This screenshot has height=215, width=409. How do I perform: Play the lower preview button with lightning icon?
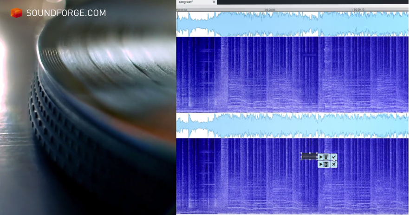tap(324, 164)
